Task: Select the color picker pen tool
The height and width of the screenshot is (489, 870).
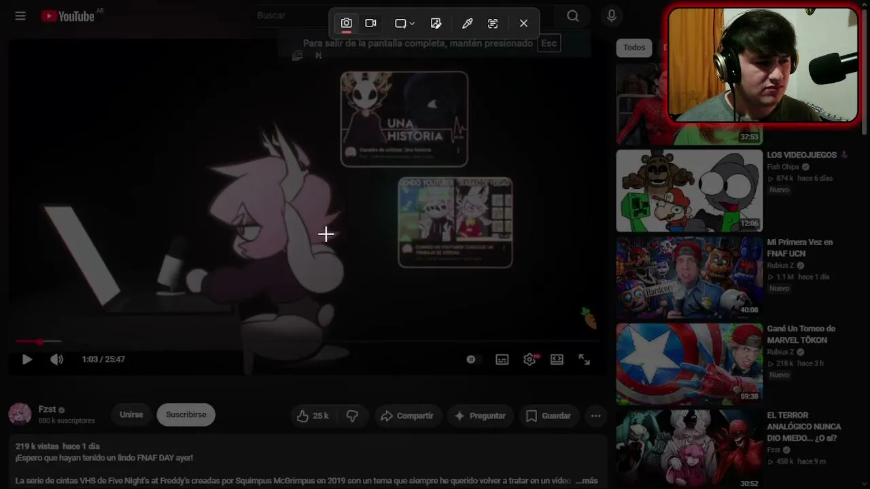Action: (468, 23)
